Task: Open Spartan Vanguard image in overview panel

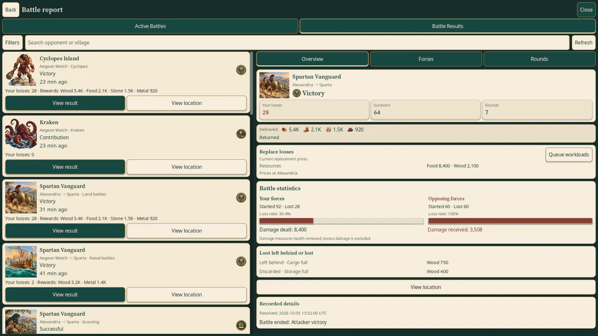Action: (274, 85)
